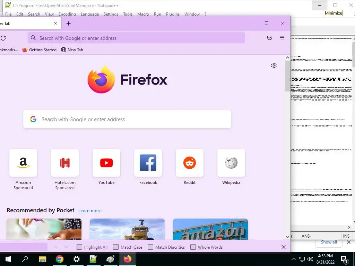This screenshot has width=355, height=266.
Task: Open the Hotels.com sponsored shortcut tile
Action: click(x=65, y=163)
